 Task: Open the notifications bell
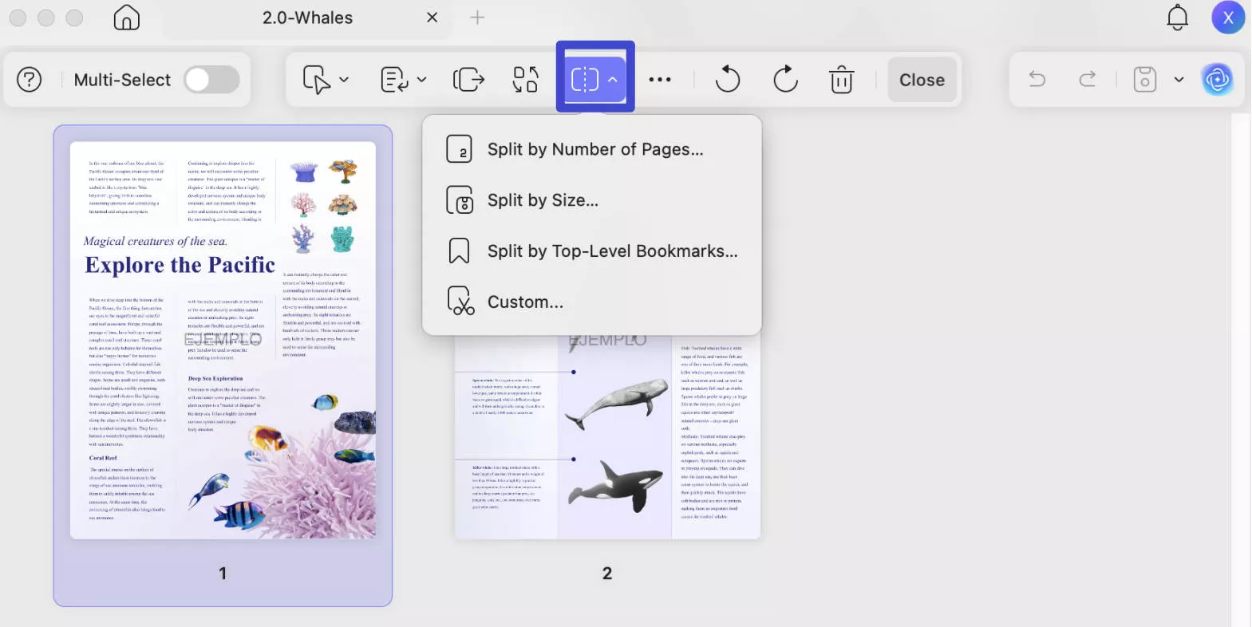[1177, 18]
